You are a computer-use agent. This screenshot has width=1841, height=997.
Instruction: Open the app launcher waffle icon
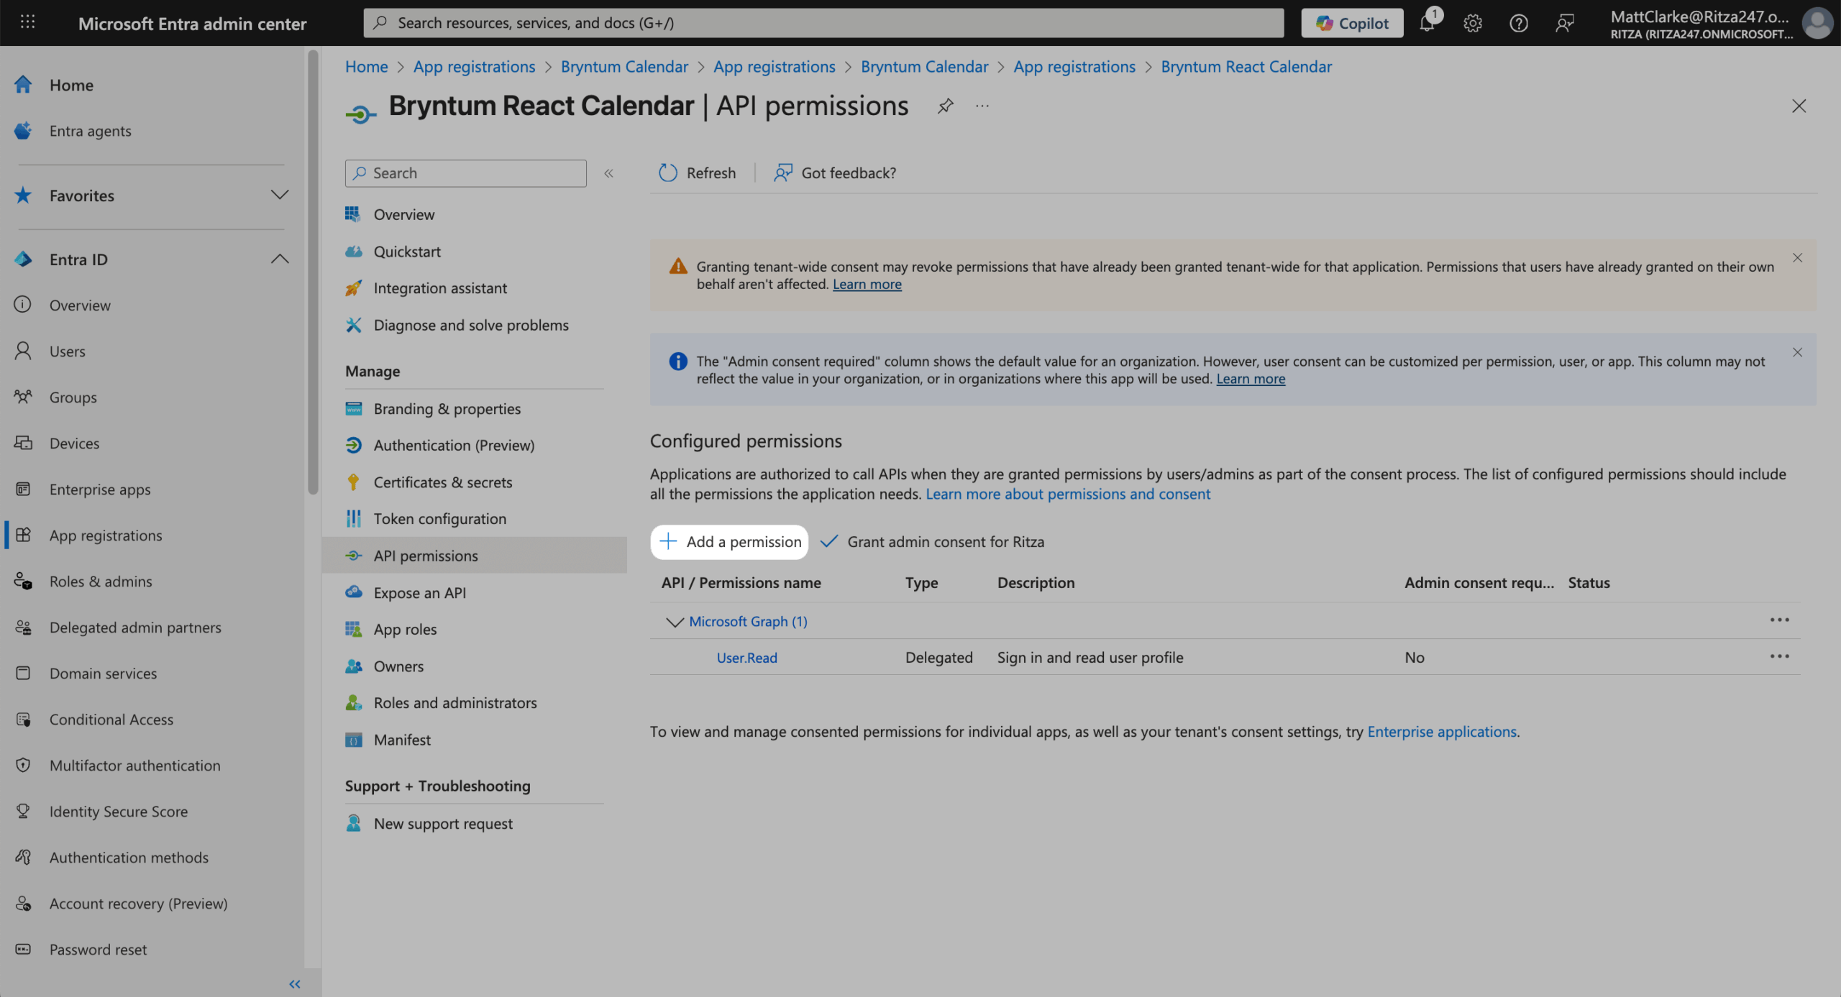(27, 22)
